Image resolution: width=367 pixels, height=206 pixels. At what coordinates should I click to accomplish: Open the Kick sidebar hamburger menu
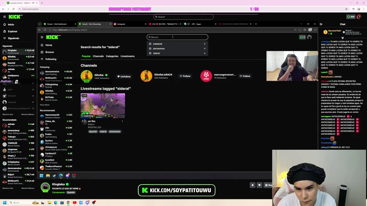pos(5,17)
